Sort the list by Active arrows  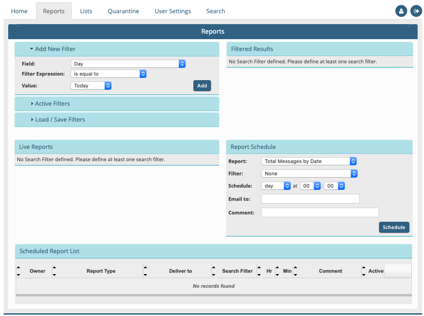pos(363,271)
